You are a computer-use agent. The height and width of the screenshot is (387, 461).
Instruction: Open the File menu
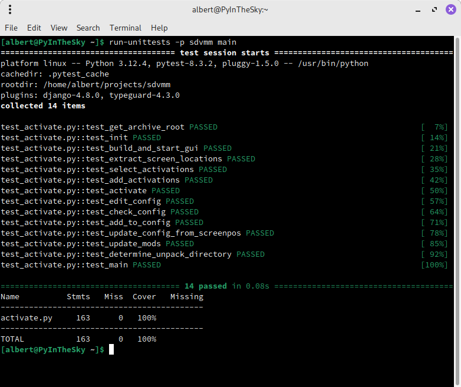pos(11,28)
